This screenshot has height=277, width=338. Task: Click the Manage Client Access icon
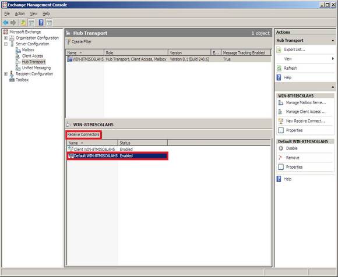pos(280,112)
